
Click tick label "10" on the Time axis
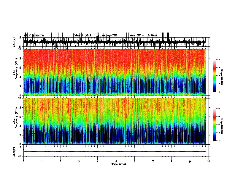click(x=209, y=161)
